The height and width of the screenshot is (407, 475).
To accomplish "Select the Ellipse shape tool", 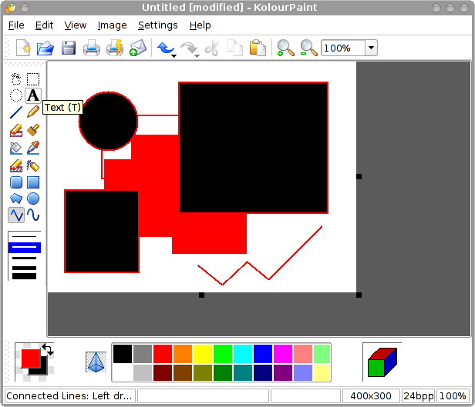I will (x=33, y=199).
